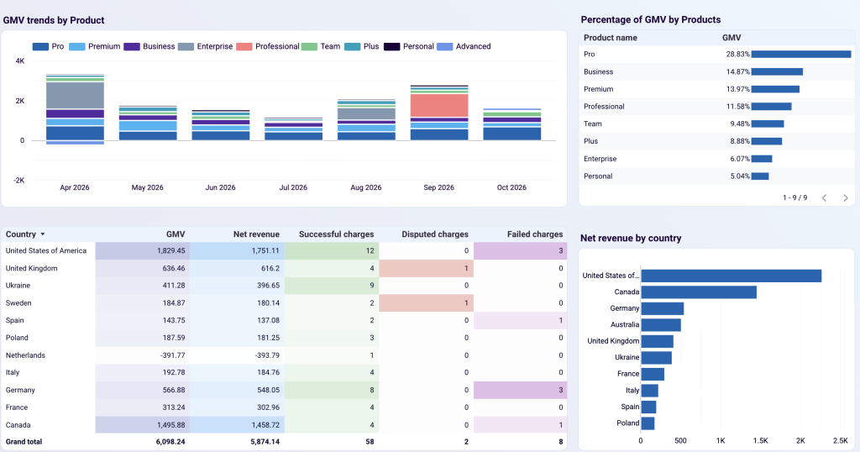Select the Apr 2026 stacked bar
Screen dimensions: 860x452
coord(75,108)
